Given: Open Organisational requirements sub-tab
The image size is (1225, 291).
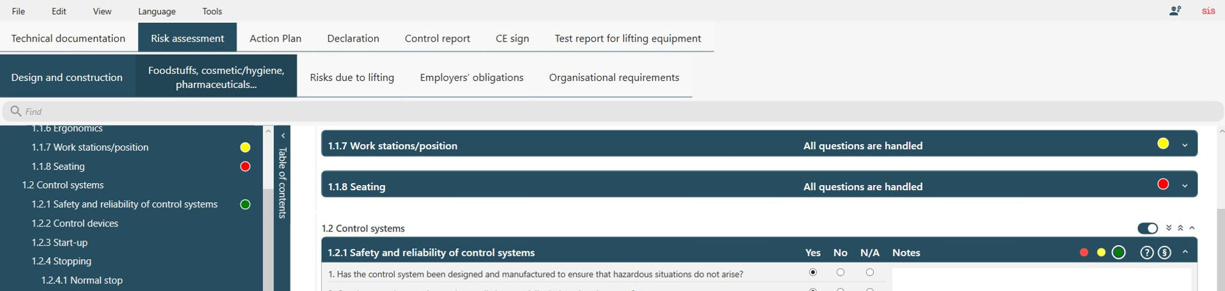Looking at the screenshot, I should [614, 77].
